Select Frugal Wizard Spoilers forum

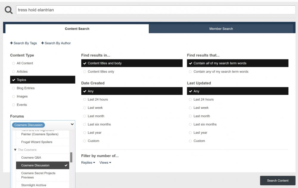43,142
